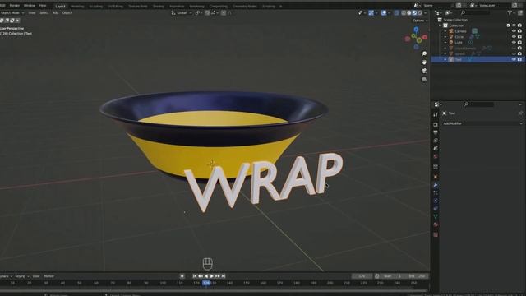Jump to the timeline end frame
Screen dimensions: 526x296
pyautogui.click(x=224, y=276)
